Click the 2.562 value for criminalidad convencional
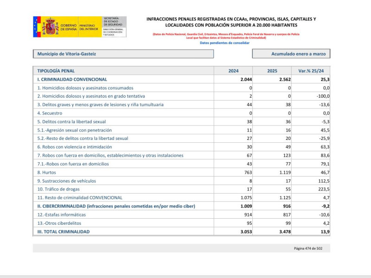 click(x=285, y=79)
